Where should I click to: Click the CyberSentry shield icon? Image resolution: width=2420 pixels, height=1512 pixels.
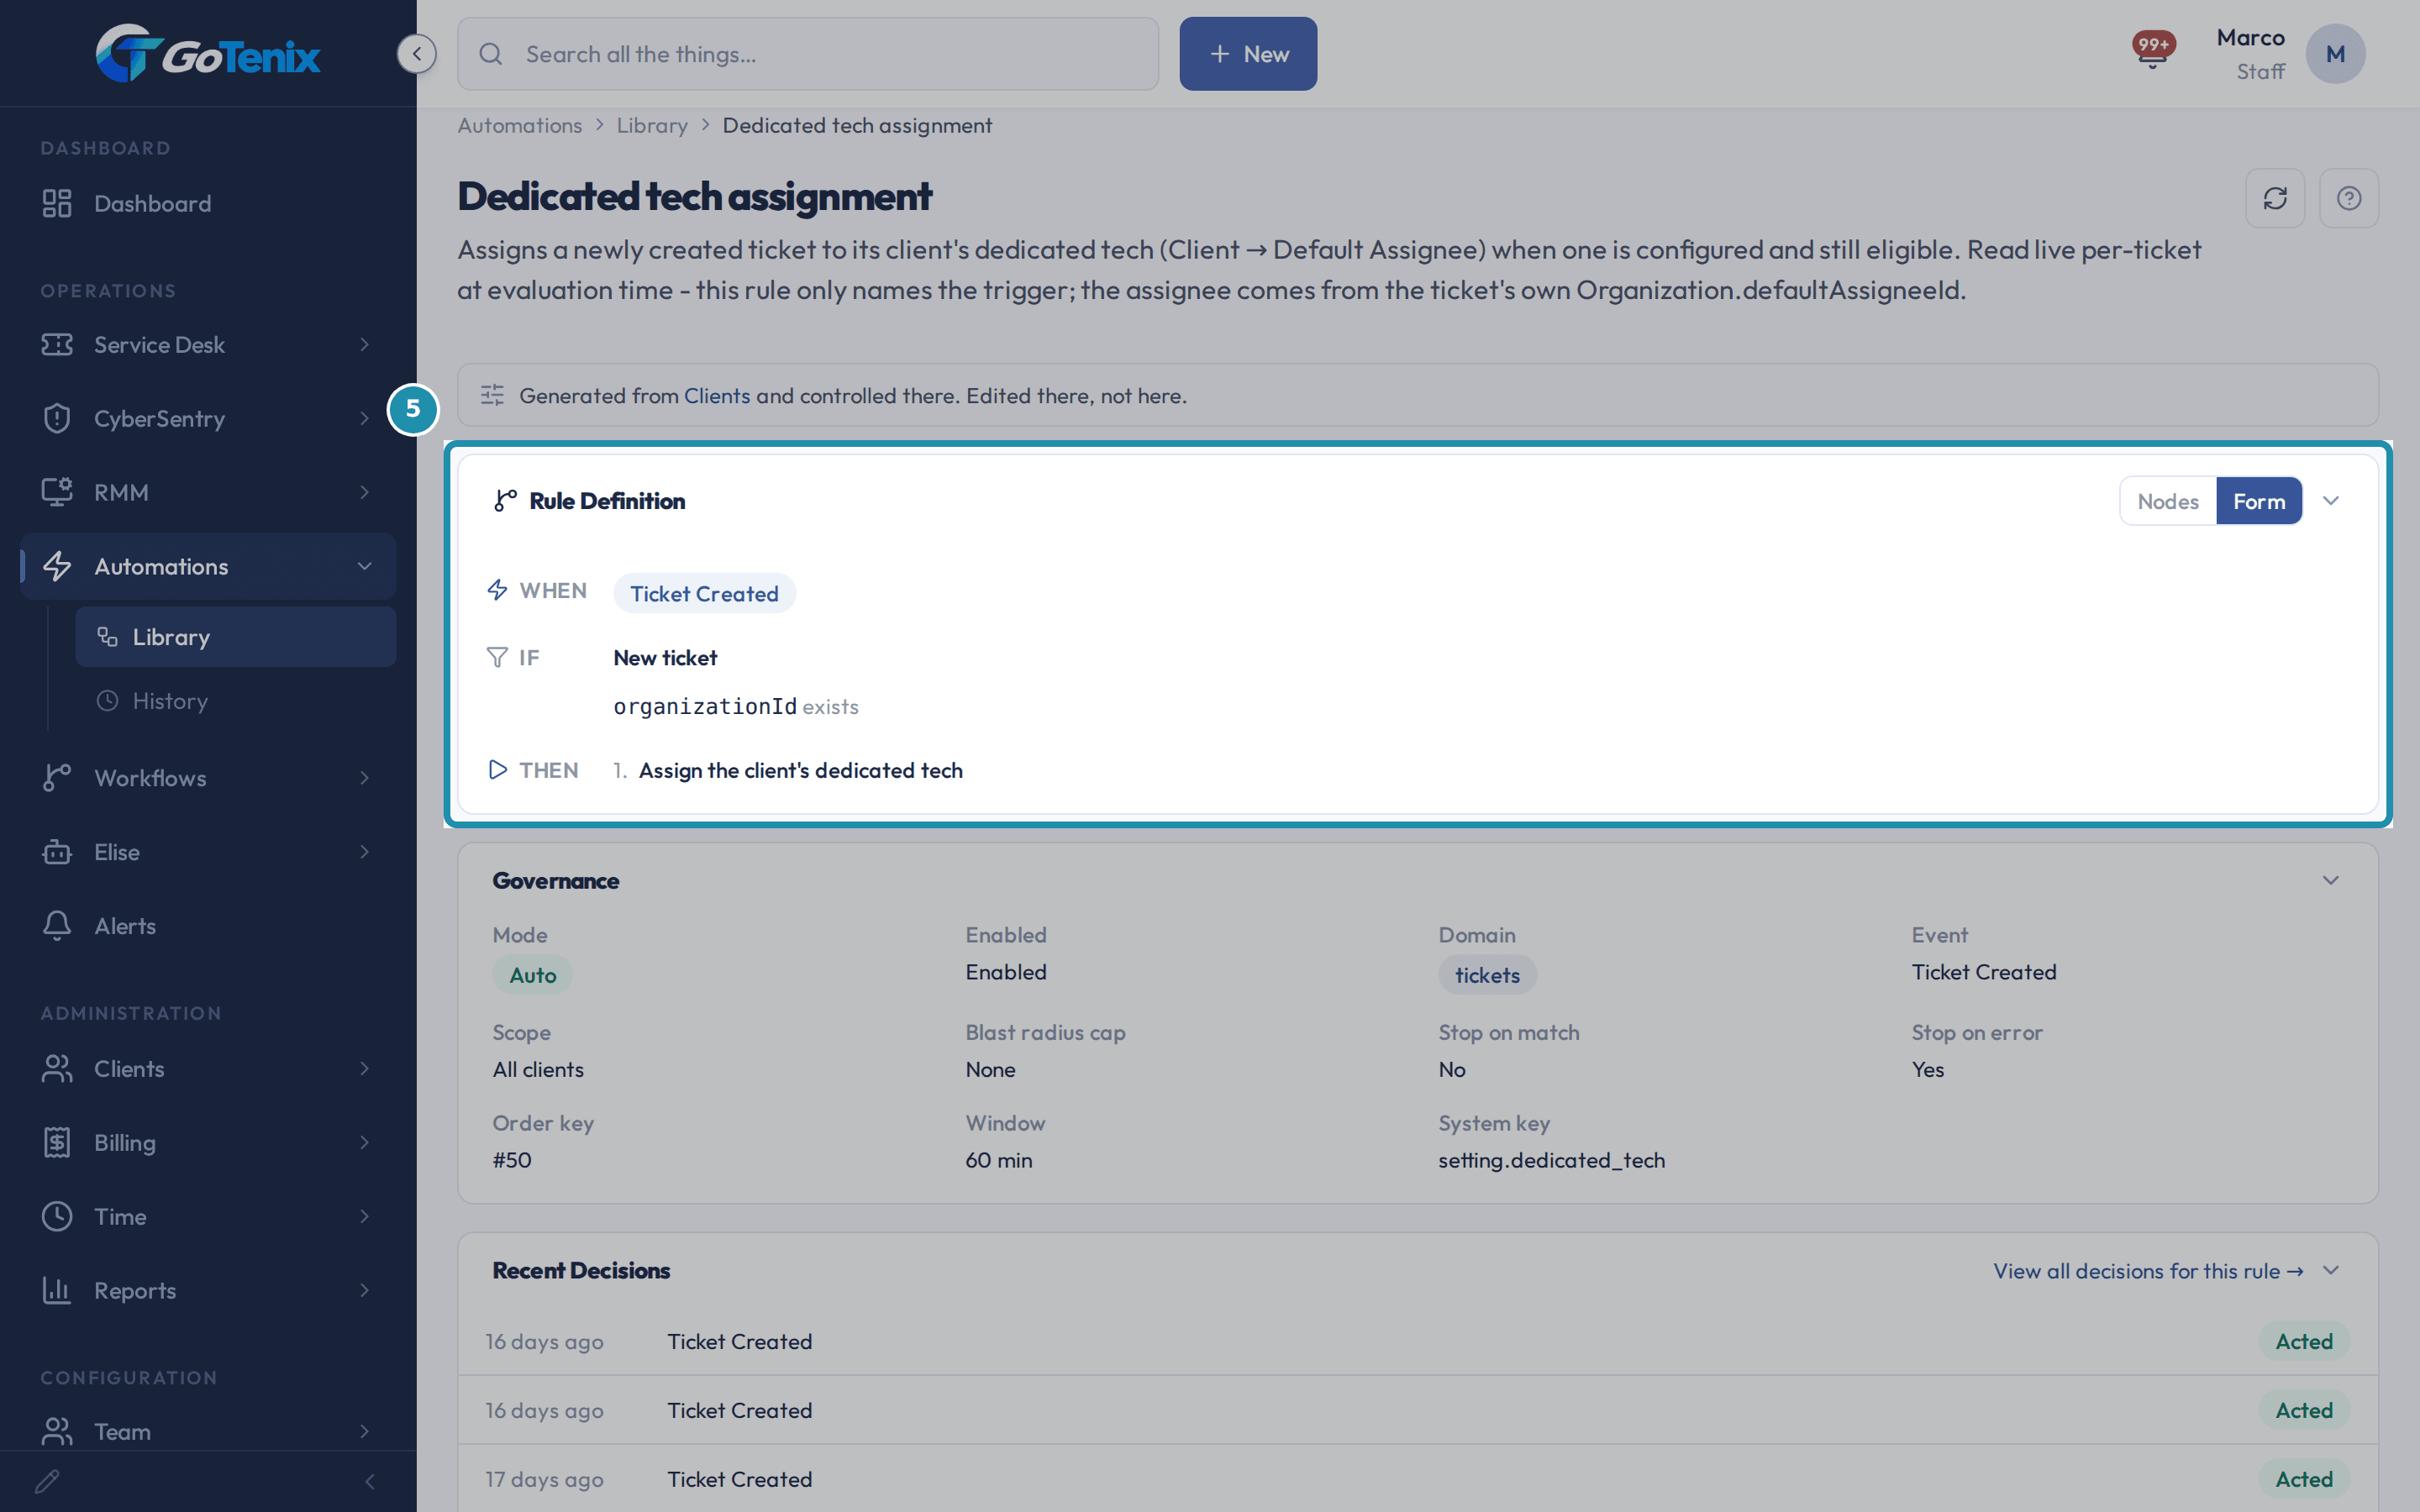click(x=57, y=418)
